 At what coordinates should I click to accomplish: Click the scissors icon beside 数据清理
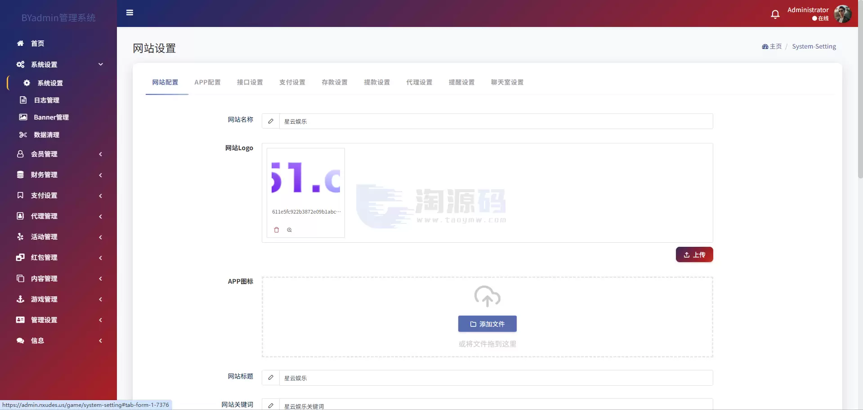click(x=23, y=134)
